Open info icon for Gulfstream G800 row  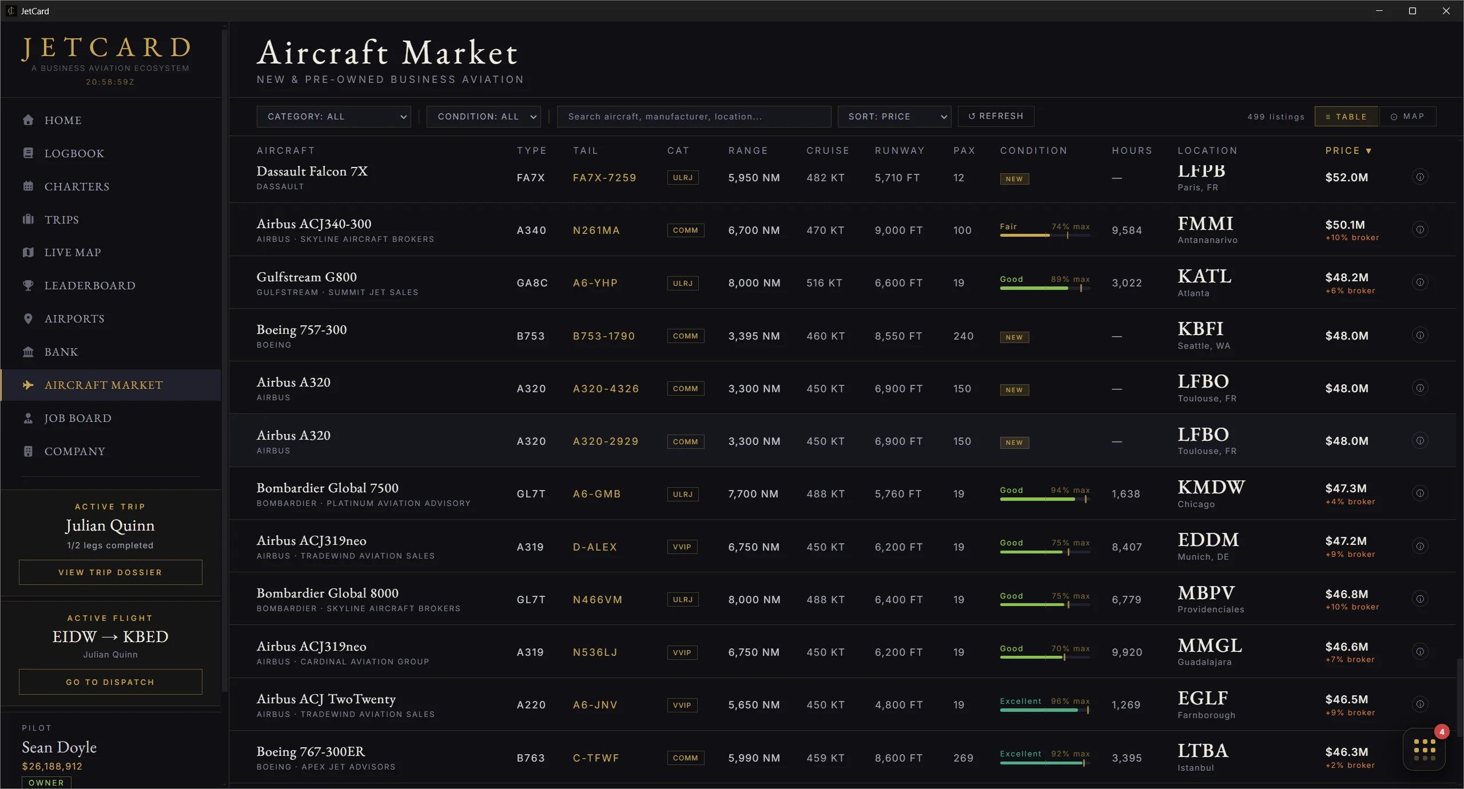[x=1419, y=282]
